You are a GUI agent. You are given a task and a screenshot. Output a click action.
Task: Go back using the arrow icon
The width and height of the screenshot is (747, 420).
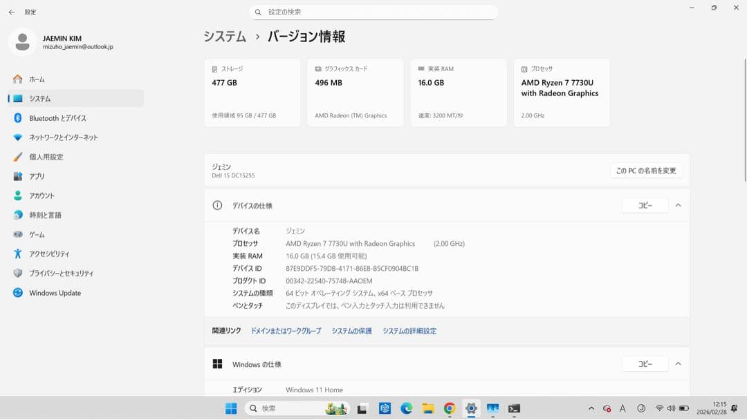[x=12, y=12]
